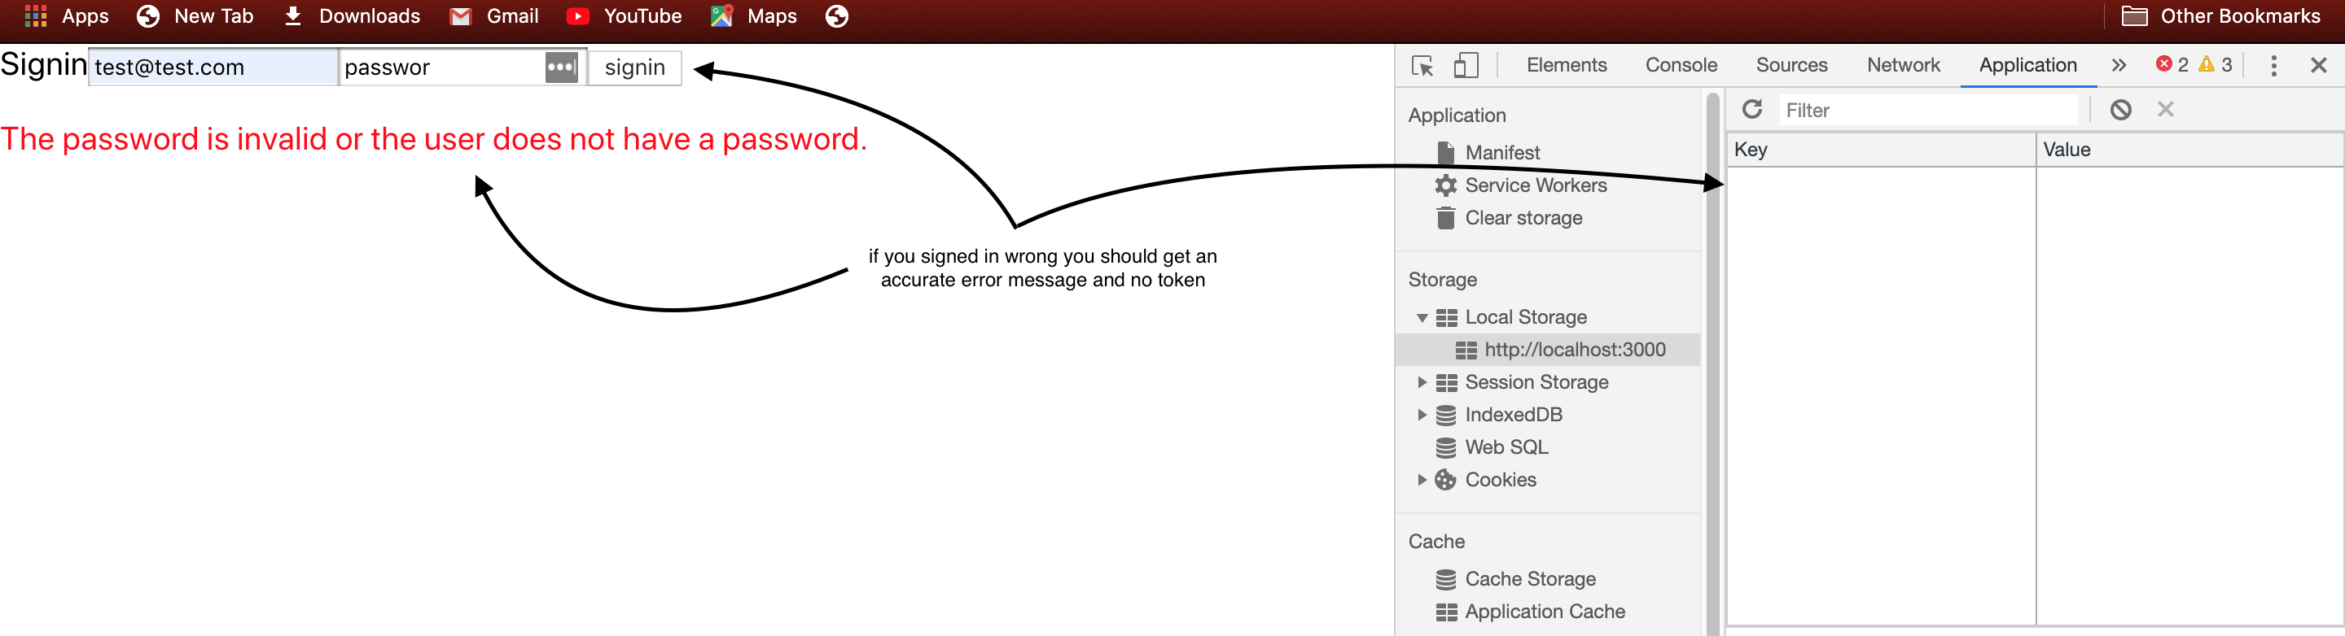Collapse the Local Storage tree node
Image resolution: width=2345 pixels, height=636 pixels.
coord(1421,317)
